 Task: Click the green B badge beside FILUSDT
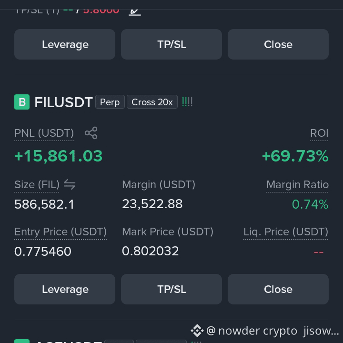[22, 102]
